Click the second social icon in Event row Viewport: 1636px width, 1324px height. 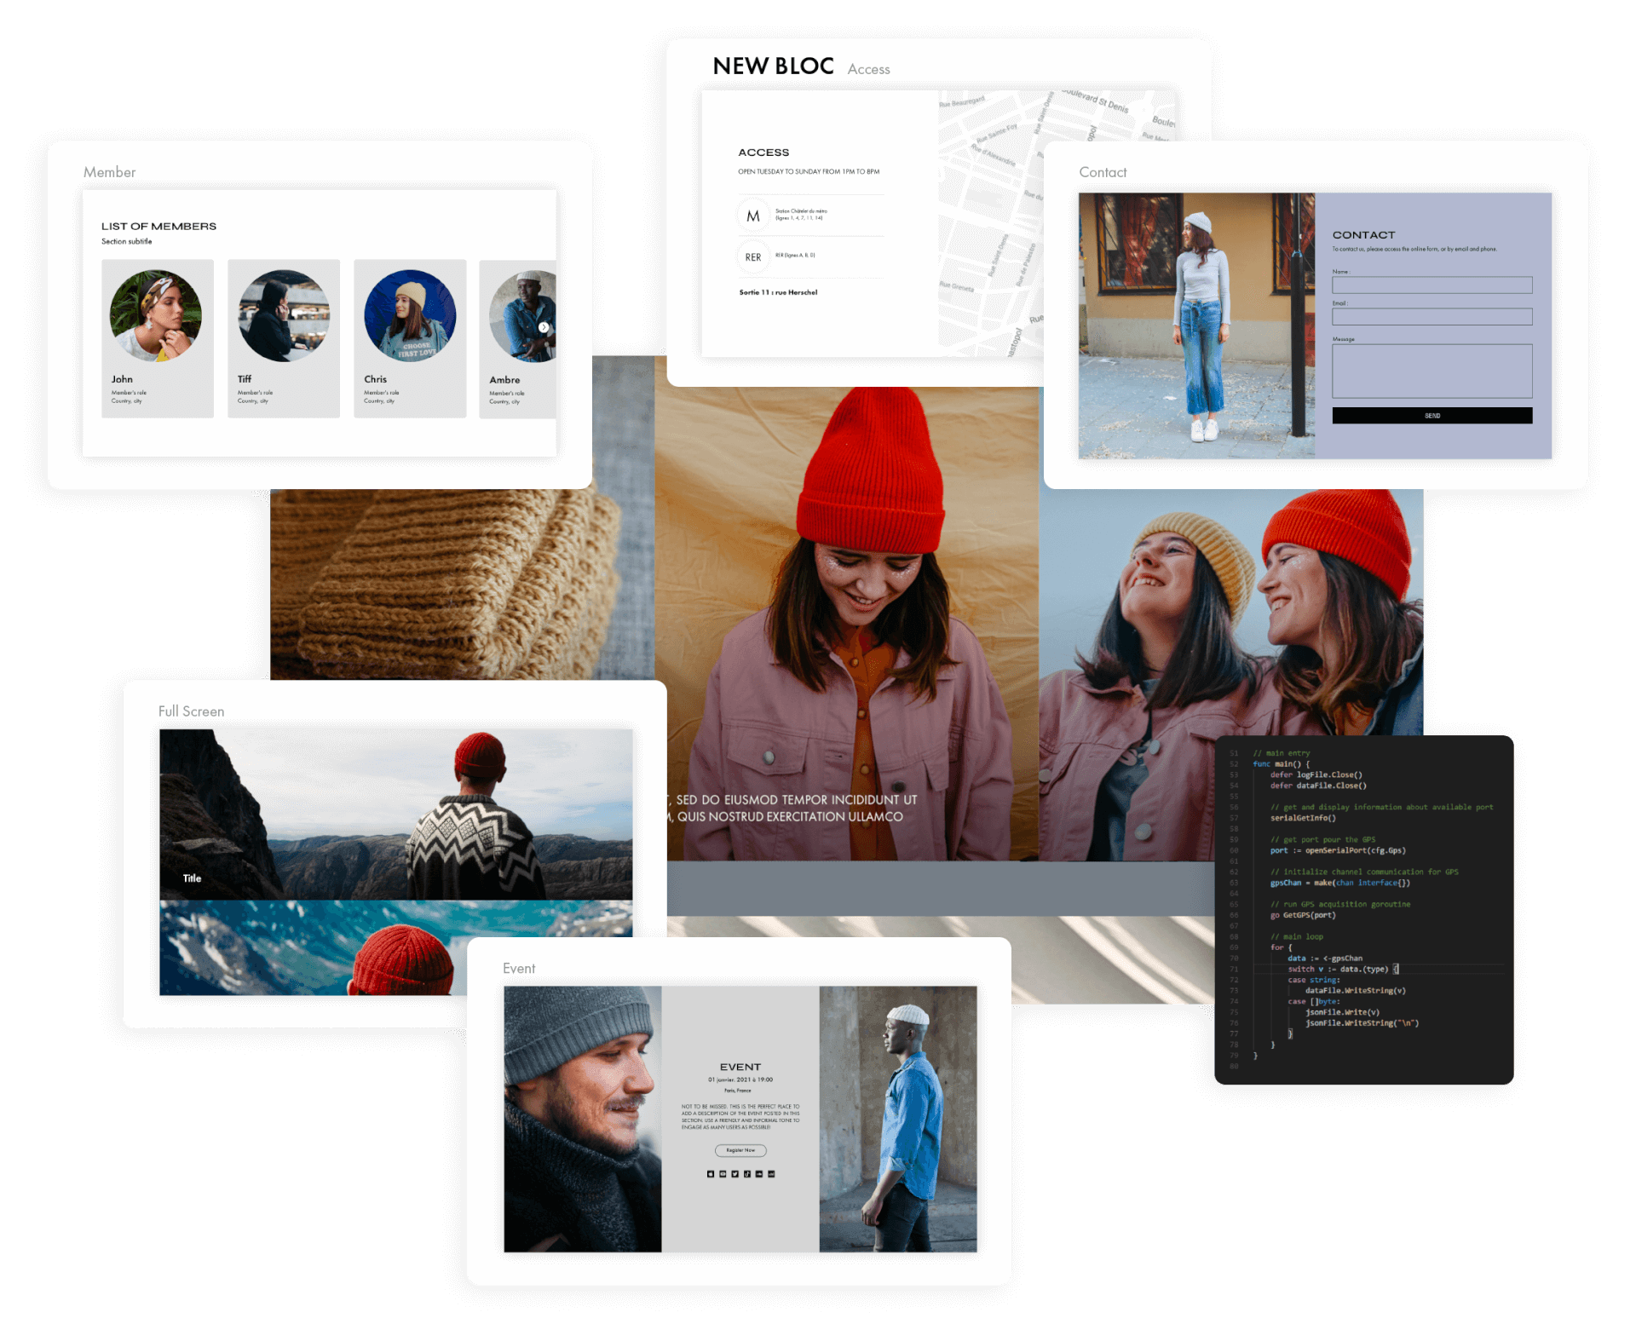coord(723,1174)
